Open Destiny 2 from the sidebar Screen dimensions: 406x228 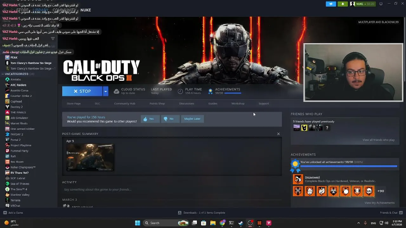[x=16, y=107]
